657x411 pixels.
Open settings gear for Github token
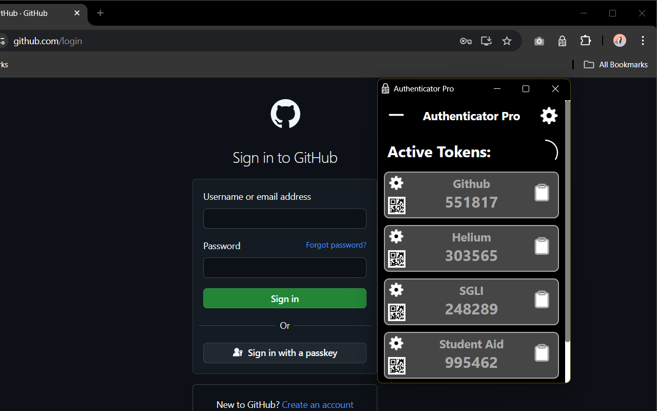coord(396,183)
